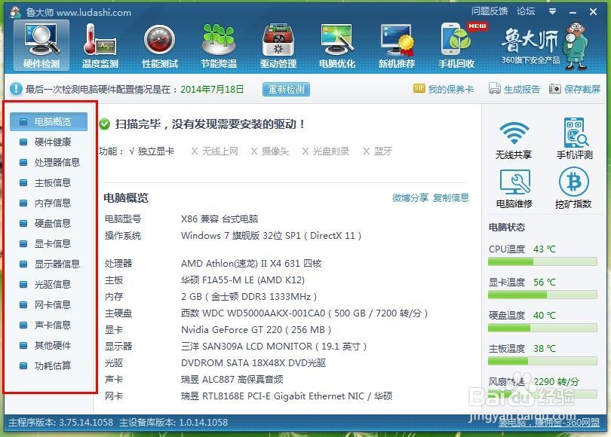Check the 挖矿指数 mining index

click(x=575, y=187)
